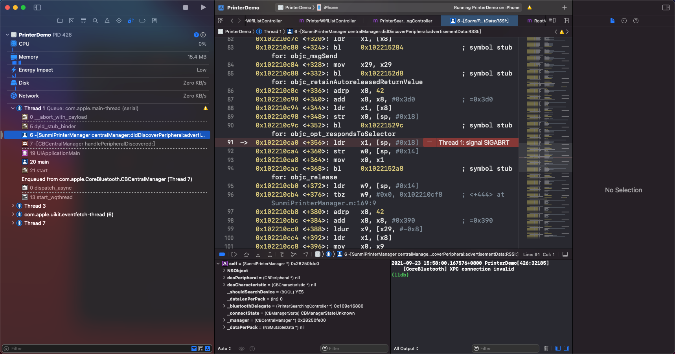Toggle show only crashed threads filter
Image resolution: width=675 pixels, height=354 pixels.
pyautogui.click(x=194, y=348)
